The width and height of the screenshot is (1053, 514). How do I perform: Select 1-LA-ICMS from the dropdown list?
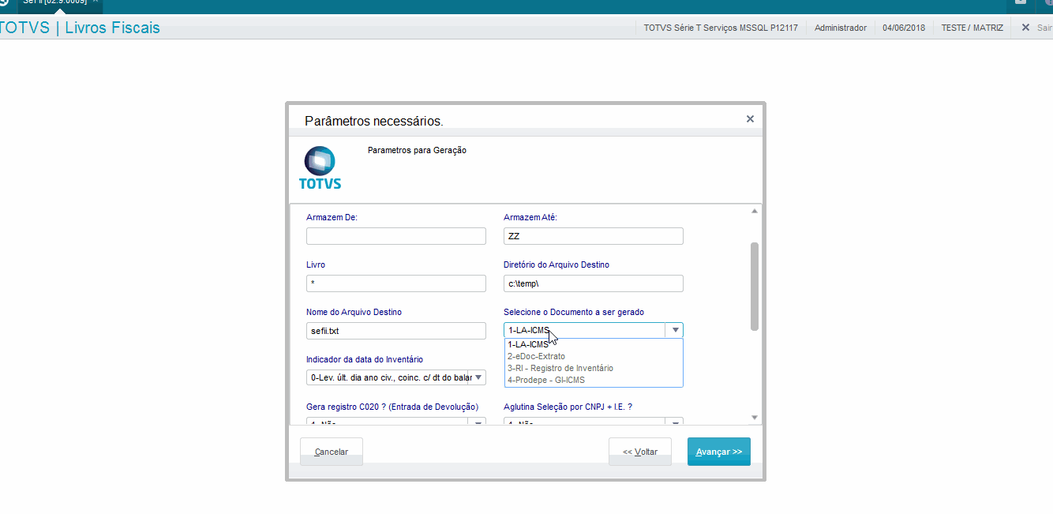click(594, 344)
